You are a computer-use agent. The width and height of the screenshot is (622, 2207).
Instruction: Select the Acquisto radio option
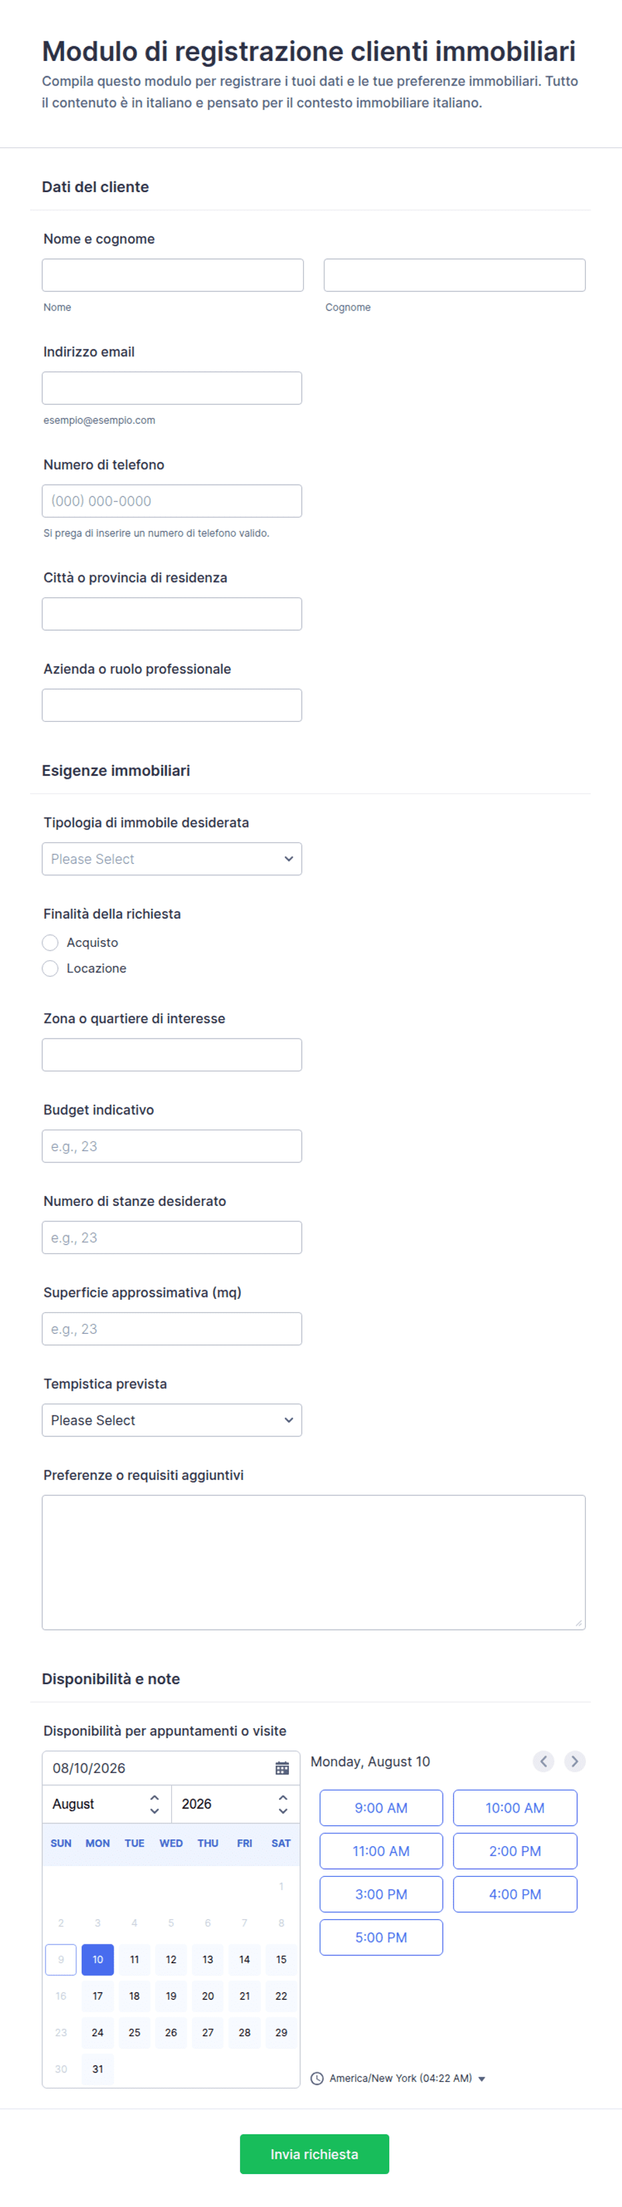(x=50, y=942)
